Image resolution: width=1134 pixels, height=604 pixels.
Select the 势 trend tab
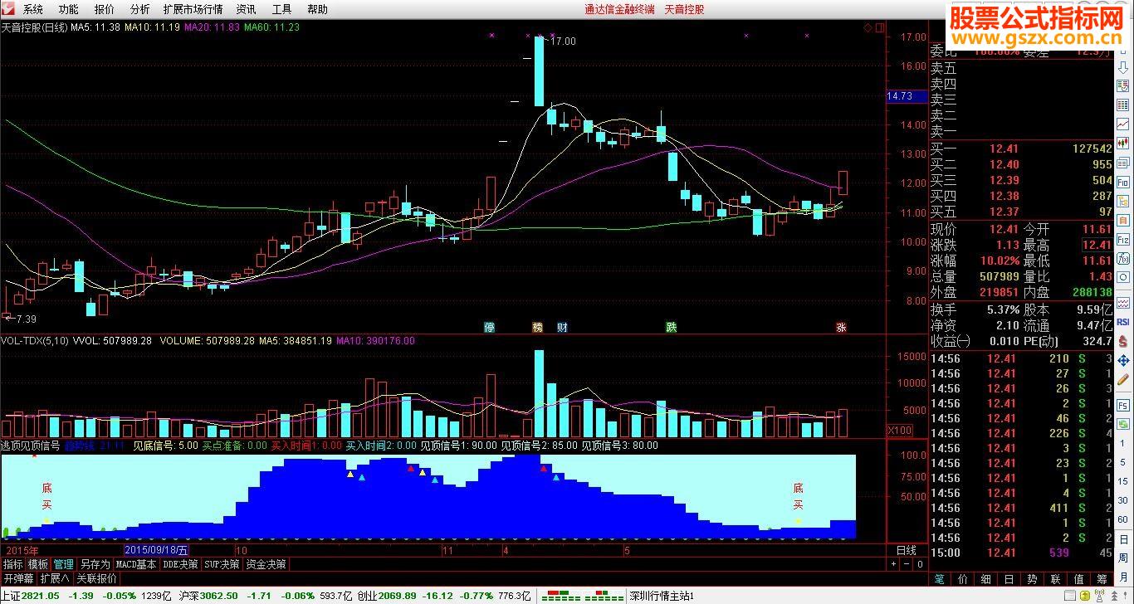pyautogui.click(x=1033, y=579)
